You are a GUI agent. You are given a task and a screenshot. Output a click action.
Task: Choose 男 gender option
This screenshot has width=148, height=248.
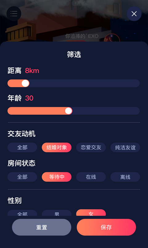(x=57, y=213)
